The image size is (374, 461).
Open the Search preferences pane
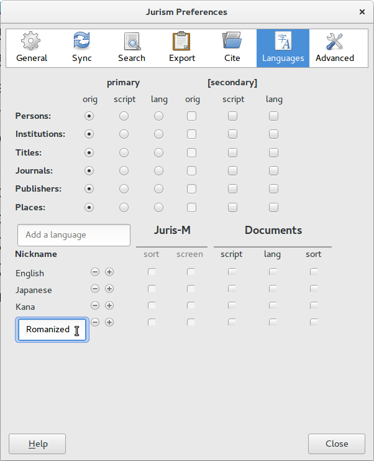click(x=132, y=49)
